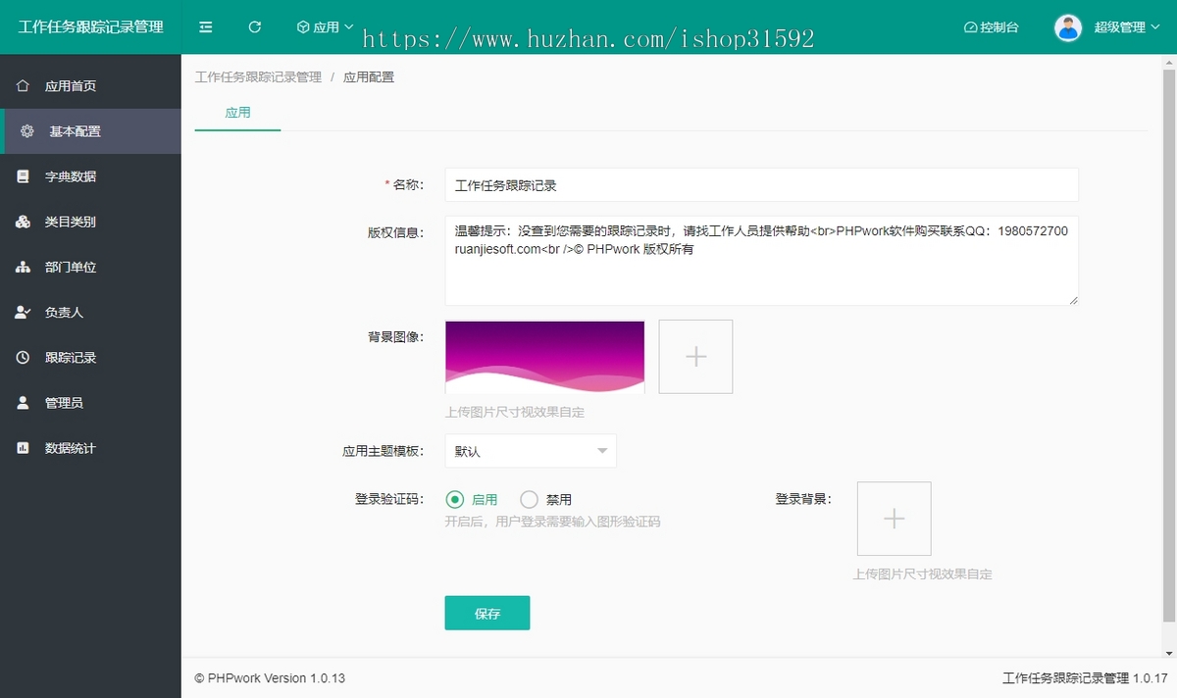This screenshot has width=1177, height=698.
Task: Open 应用首页 home icon in sidebar
Action: [x=24, y=86]
